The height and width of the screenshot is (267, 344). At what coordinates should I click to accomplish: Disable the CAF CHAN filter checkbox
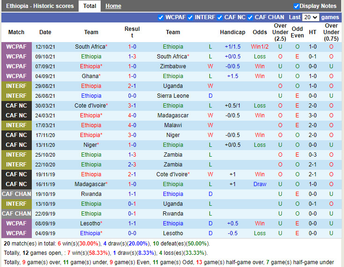point(250,17)
